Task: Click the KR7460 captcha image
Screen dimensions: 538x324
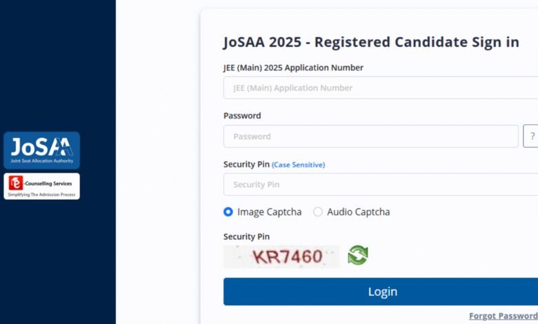Action: coord(281,256)
